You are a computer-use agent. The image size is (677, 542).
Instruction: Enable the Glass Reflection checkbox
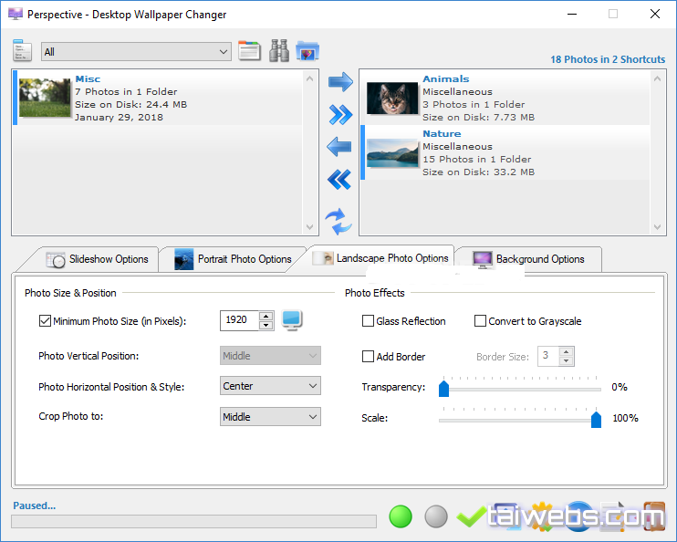[x=369, y=321]
